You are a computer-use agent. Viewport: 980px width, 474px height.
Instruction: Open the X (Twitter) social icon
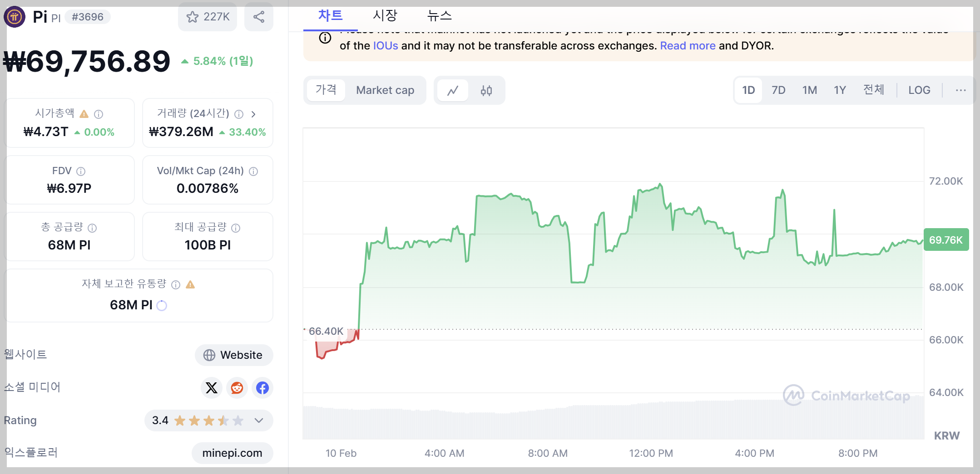click(x=212, y=388)
